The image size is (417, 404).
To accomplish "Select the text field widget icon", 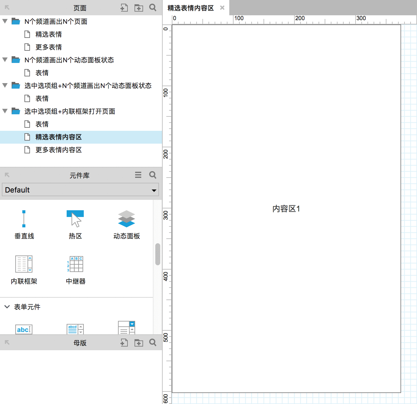I will click(x=24, y=329).
